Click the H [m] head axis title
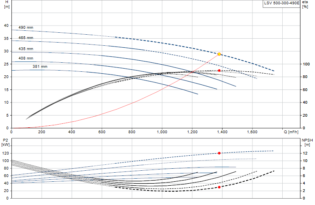 click(7, 4)
